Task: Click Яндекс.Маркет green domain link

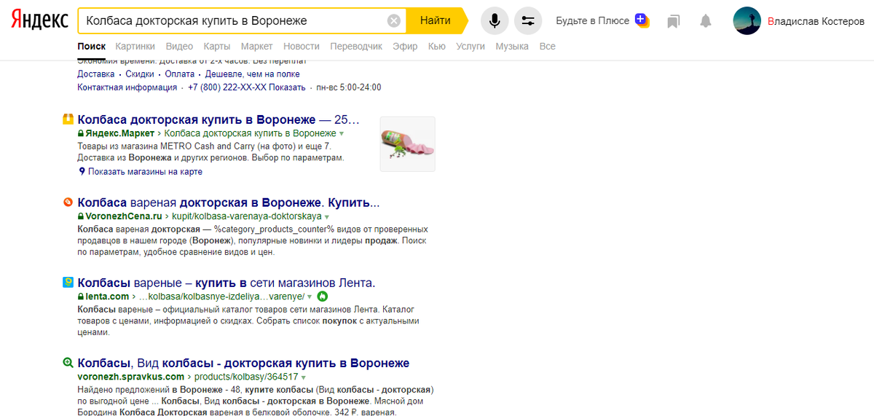Action: pyautogui.click(x=119, y=134)
